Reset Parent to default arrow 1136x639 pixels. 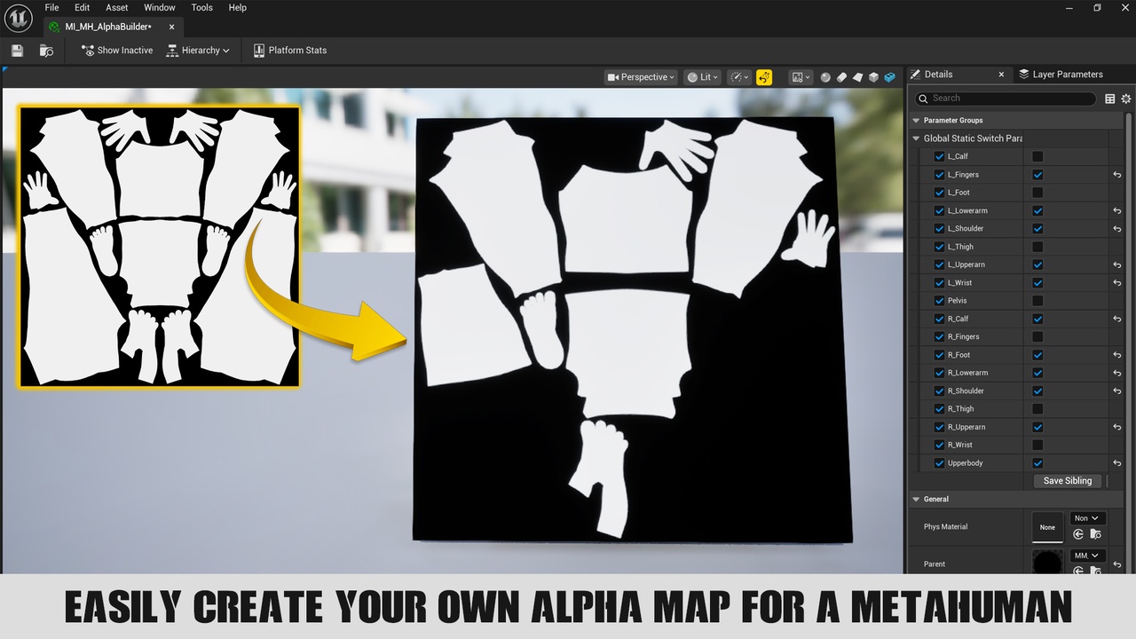point(1117,564)
